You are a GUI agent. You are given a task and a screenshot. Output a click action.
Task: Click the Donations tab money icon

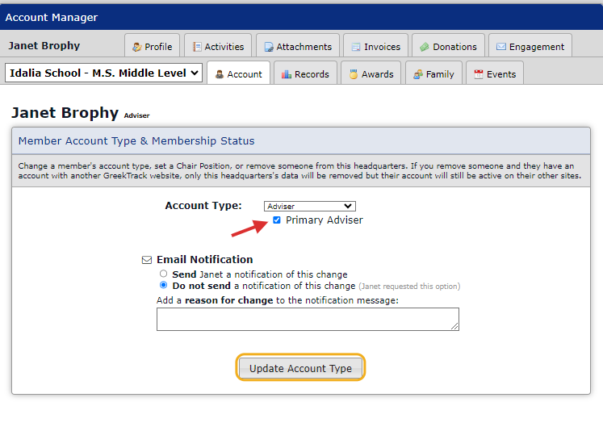click(x=425, y=47)
